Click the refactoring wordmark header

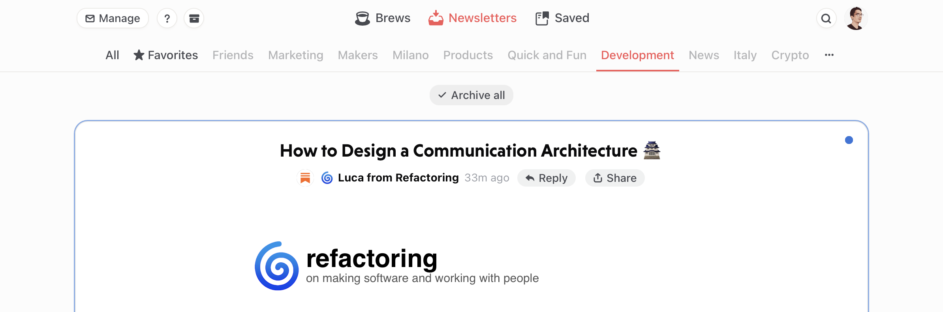pyautogui.click(x=372, y=259)
